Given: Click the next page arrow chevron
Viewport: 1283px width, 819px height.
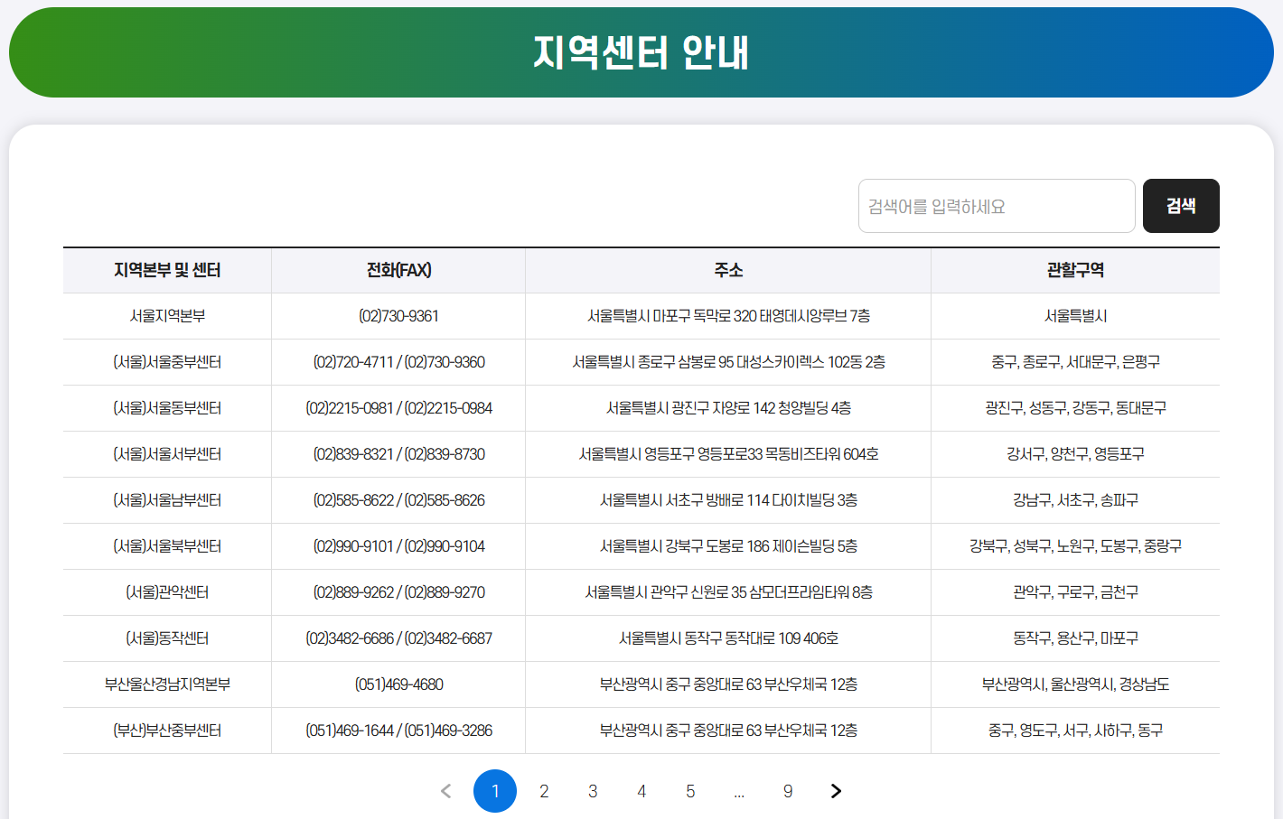Looking at the screenshot, I should [835, 790].
